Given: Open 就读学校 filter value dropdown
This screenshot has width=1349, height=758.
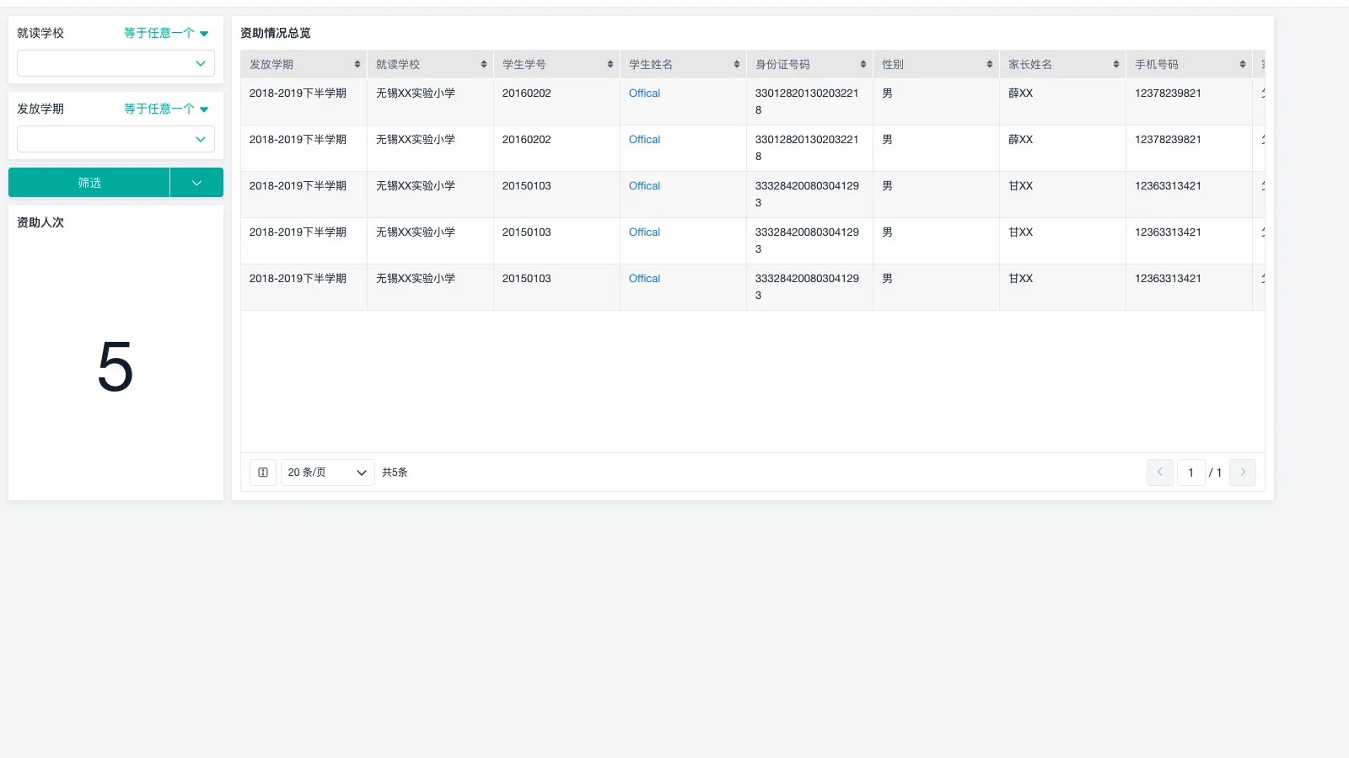Looking at the screenshot, I should pos(116,63).
